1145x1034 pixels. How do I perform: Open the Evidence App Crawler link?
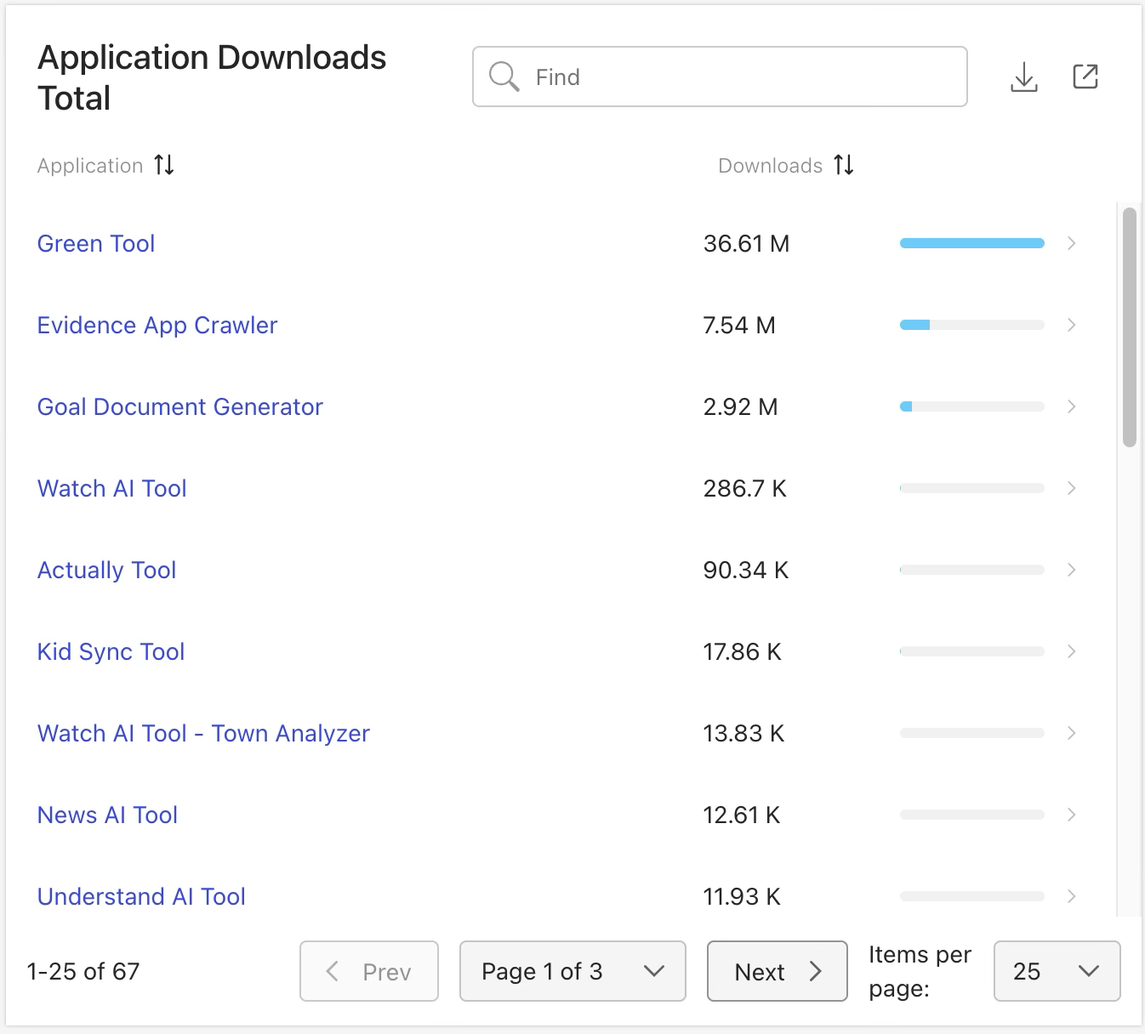coord(157,326)
